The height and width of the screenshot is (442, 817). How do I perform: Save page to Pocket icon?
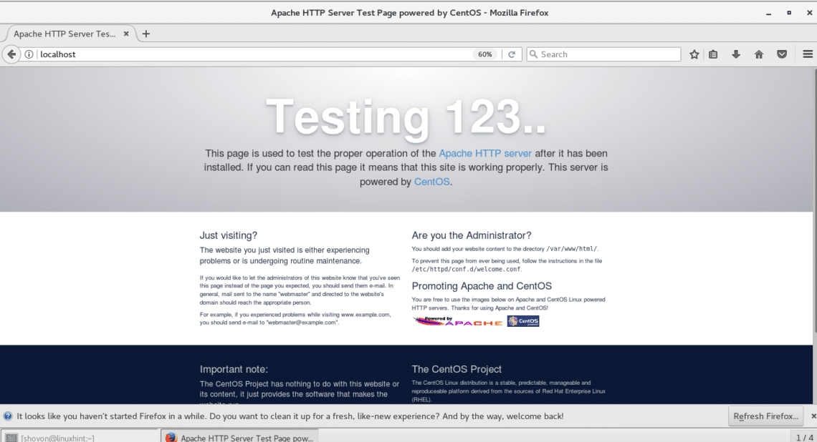tap(782, 54)
